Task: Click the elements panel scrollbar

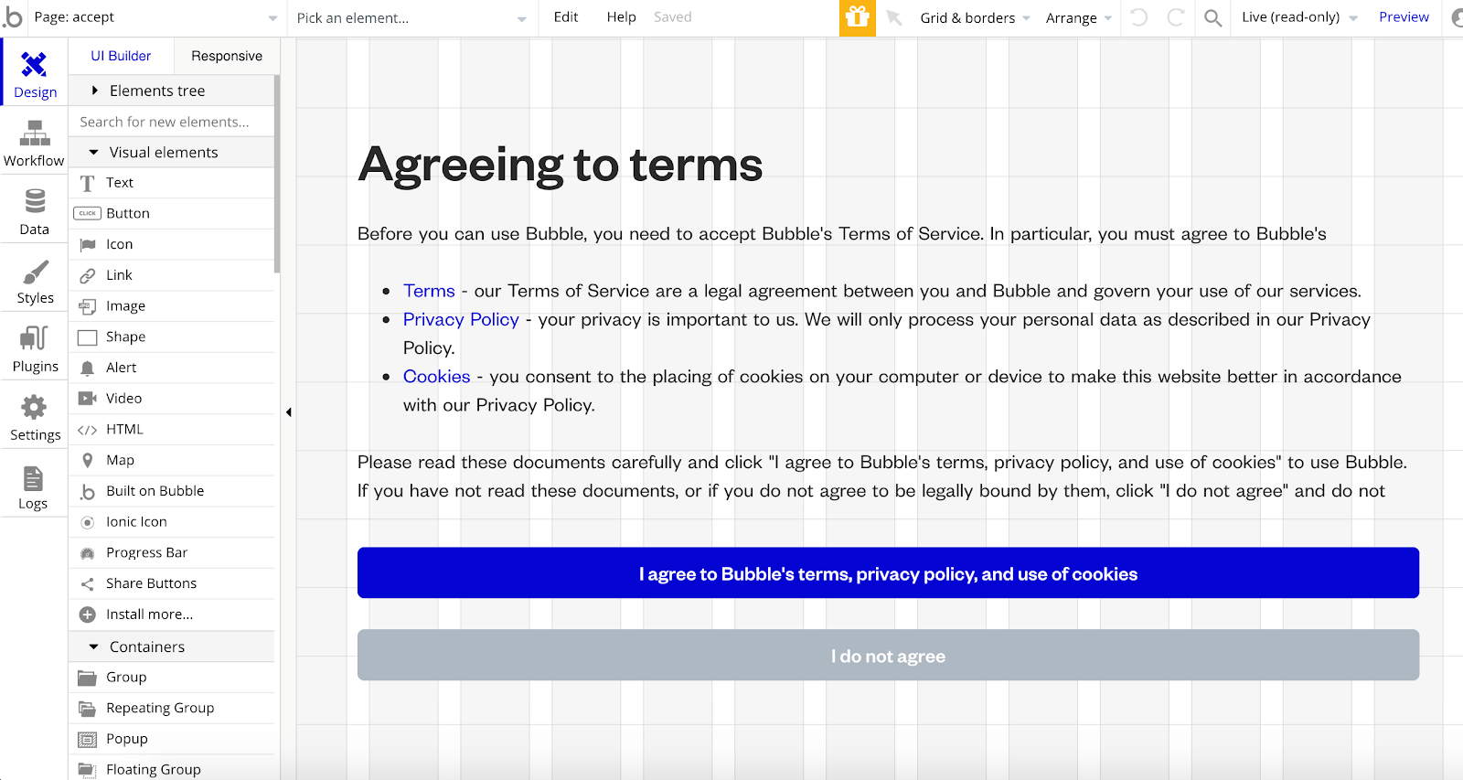Action: point(277,174)
